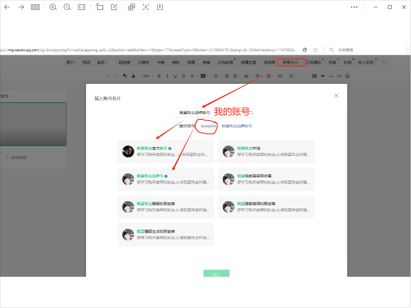411x308 pixels.
Task: Open the font color A dropdown
Action: coord(193,76)
